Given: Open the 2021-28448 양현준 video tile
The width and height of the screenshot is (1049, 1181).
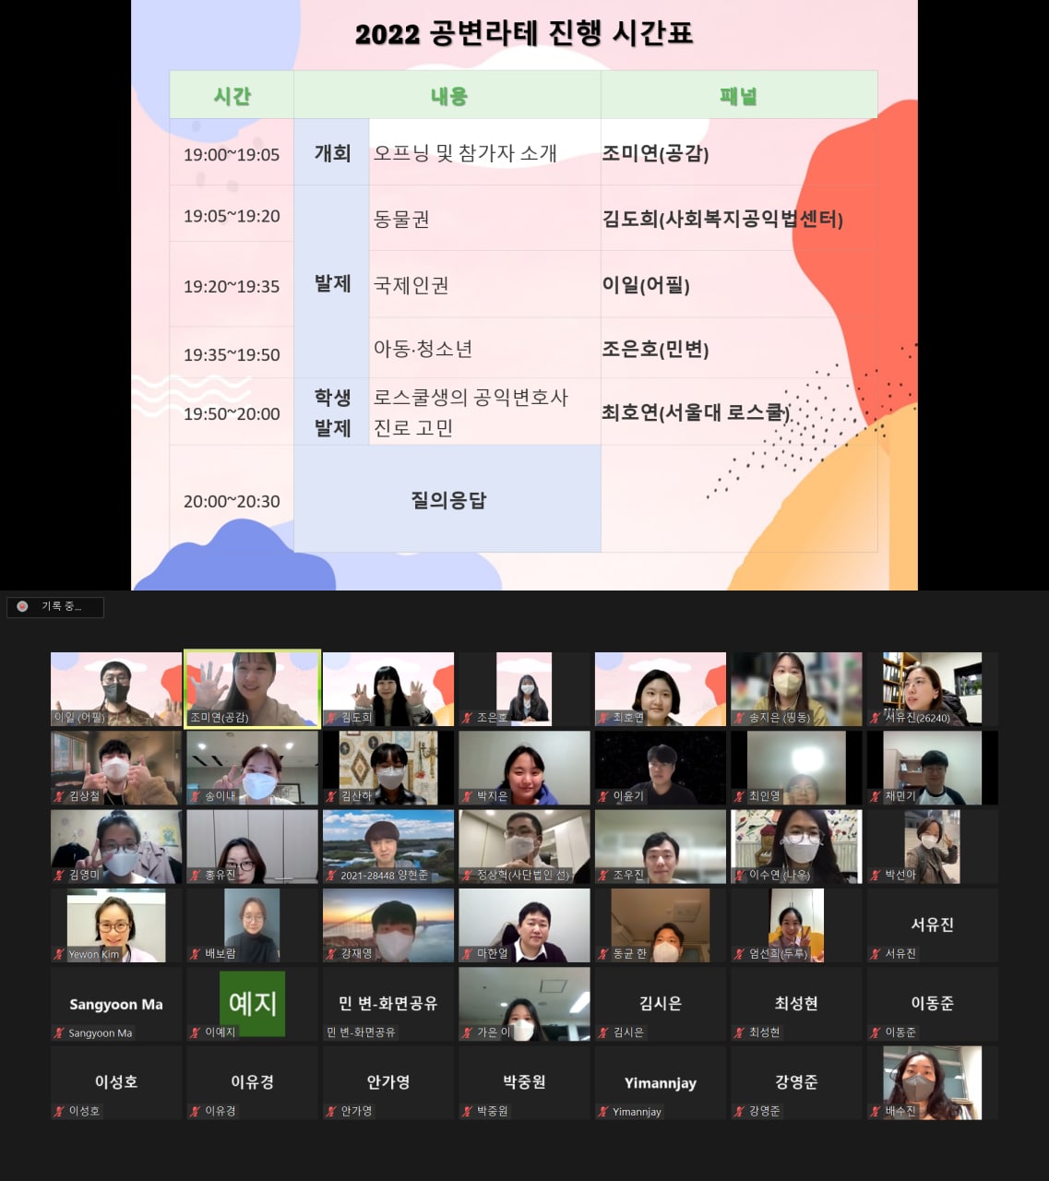Looking at the screenshot, I should [387, 846].
